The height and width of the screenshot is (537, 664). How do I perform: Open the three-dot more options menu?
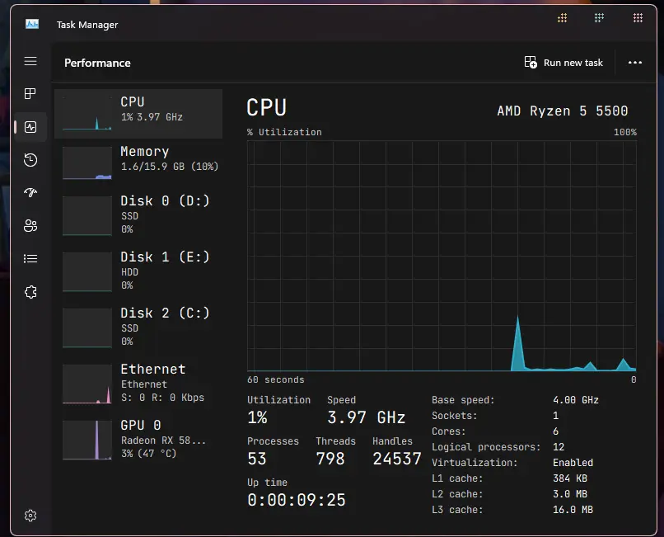point(635,63)
